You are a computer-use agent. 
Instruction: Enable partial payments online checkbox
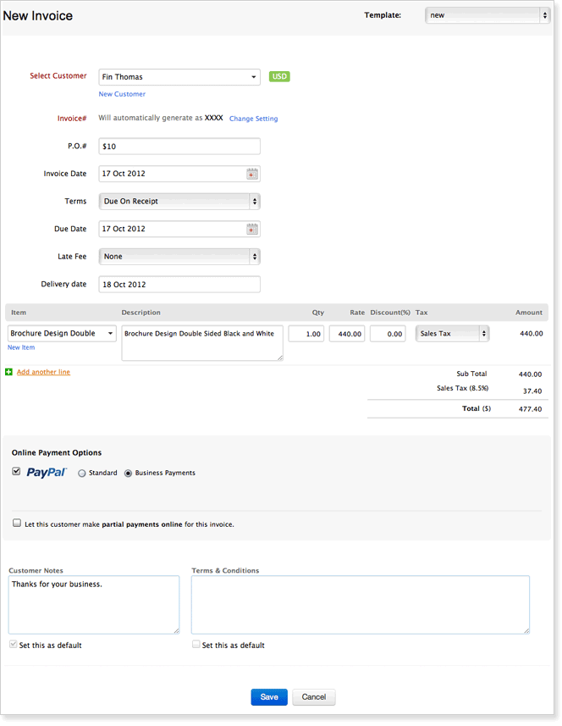pos(17,524)
